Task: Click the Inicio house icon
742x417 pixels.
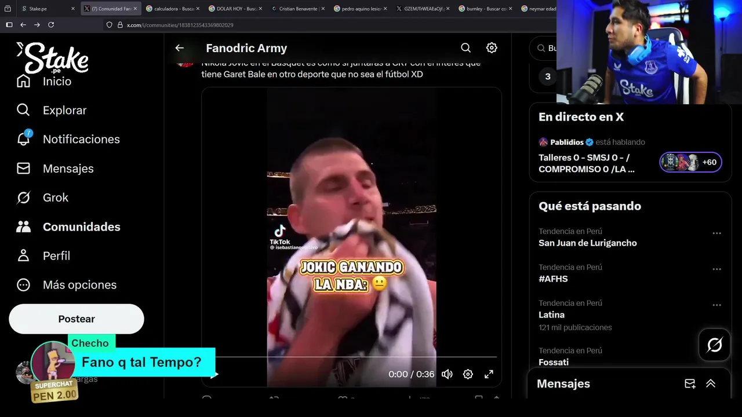Action: [23, 81]
